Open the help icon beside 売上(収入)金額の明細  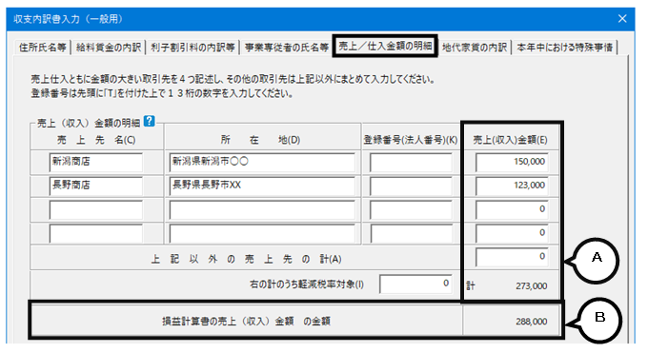tap(150, 121)
